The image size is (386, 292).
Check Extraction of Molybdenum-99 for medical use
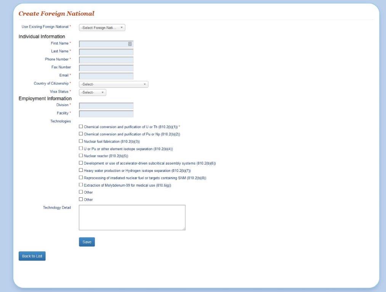pyautogui.click(x=81, y=185)
